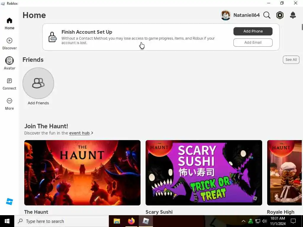The height and width of the screenshot is (227, 303).
Task: Click the Friends section heading
Action: tap(33, 60)
